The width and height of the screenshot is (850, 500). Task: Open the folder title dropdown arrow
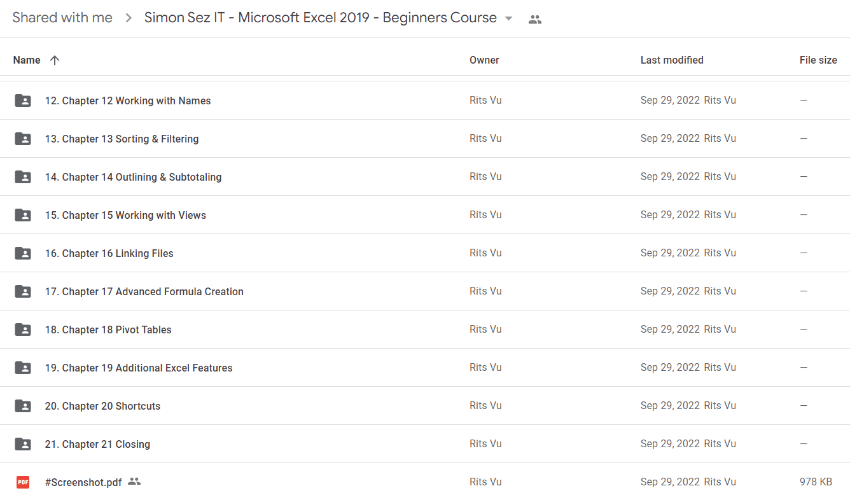508,18
